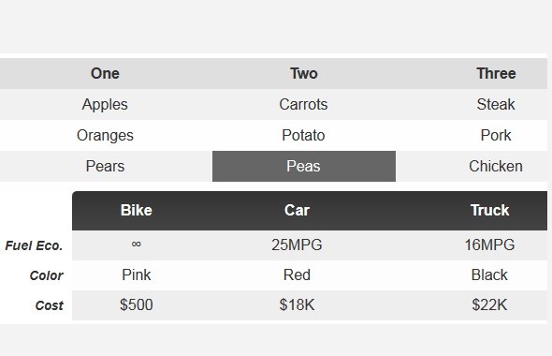Click the Black color cell
The image size is (552, 356).
489,275
